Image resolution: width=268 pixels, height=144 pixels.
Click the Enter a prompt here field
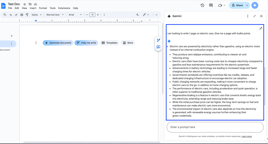point(215,127)
